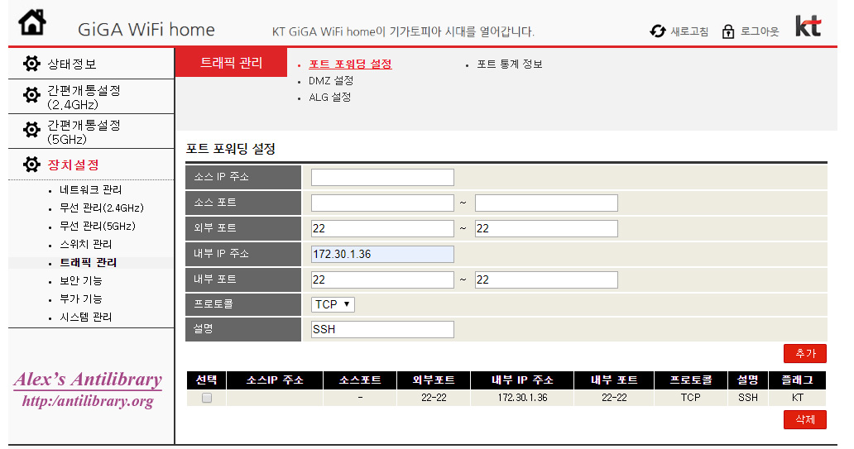Open 간편개통설정 (2.4GHz) menu

[x=84, y=98]
